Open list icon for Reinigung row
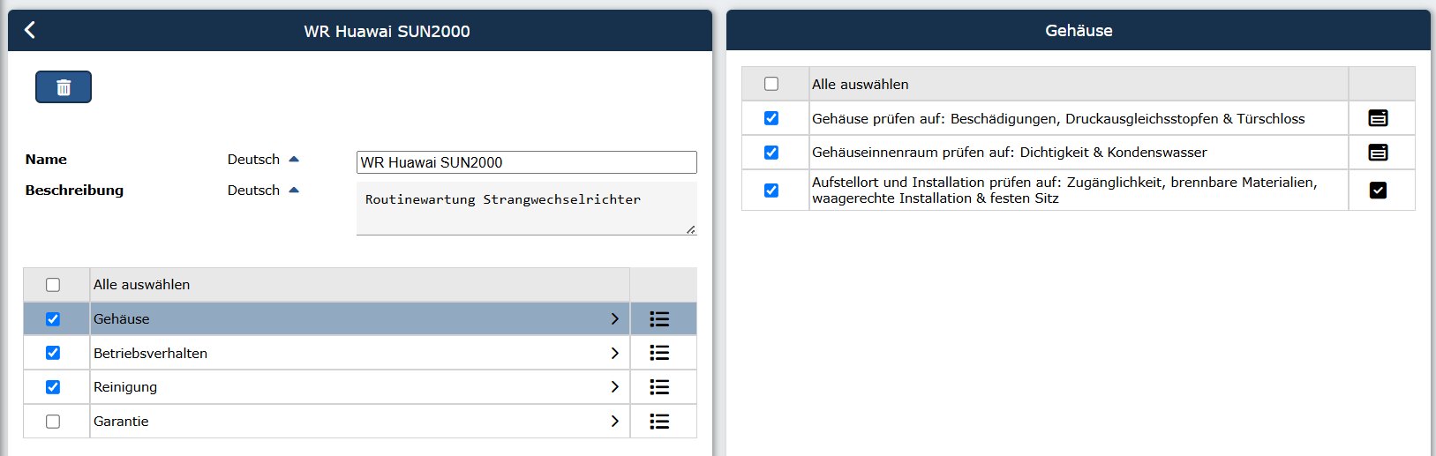The width and height of the screenshot is (1436, 456). (659, 387)
